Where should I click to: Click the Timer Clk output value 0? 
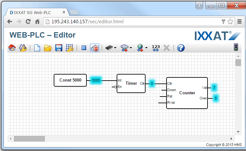point(152,83)
